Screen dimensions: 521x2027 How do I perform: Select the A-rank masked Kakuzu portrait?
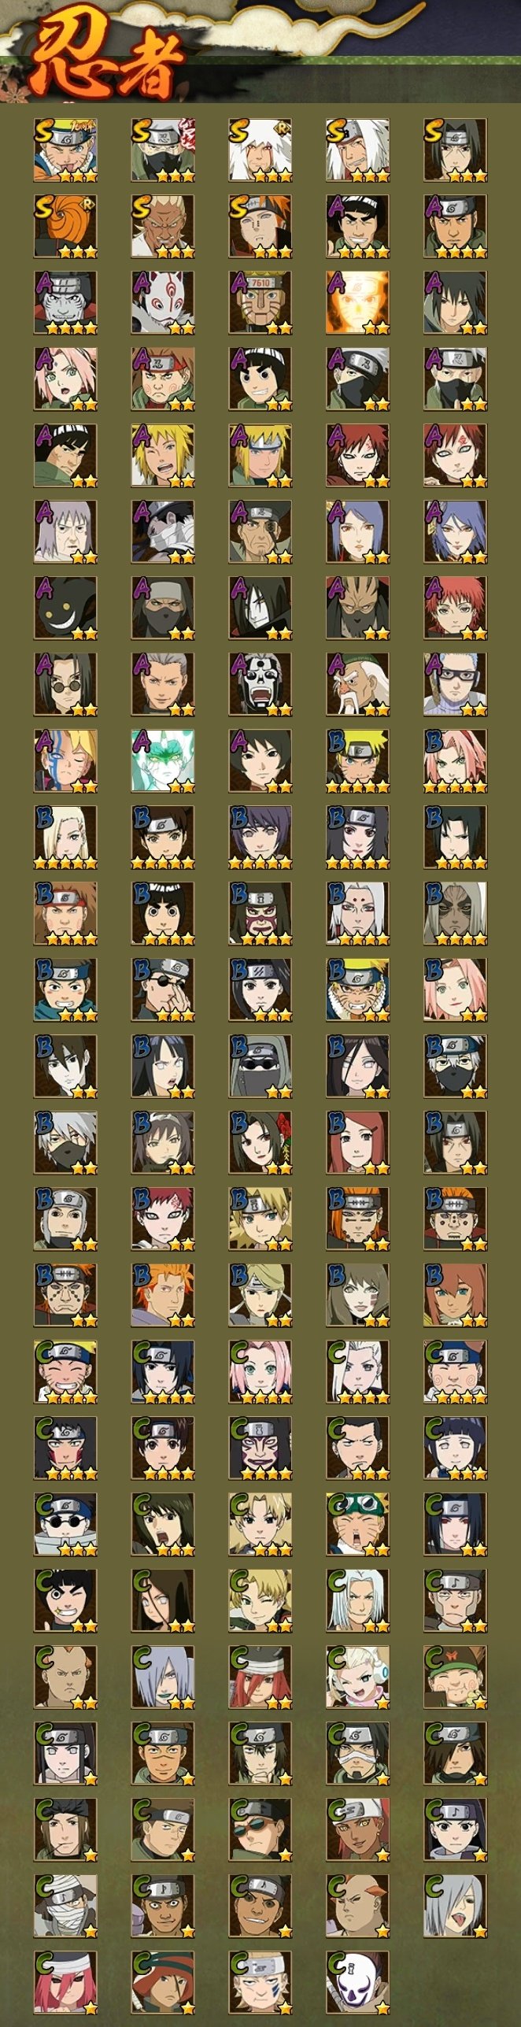point(163,608)
